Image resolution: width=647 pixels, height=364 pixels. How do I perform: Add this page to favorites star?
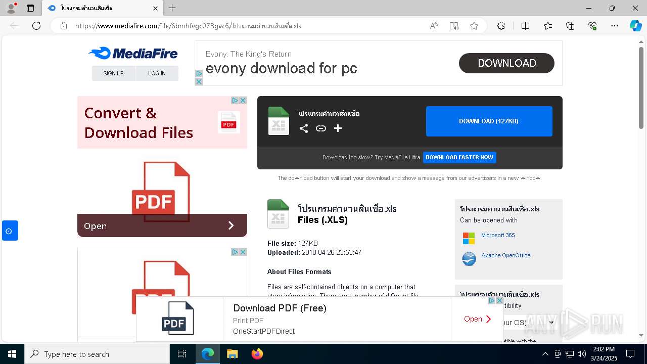[474, 26]
